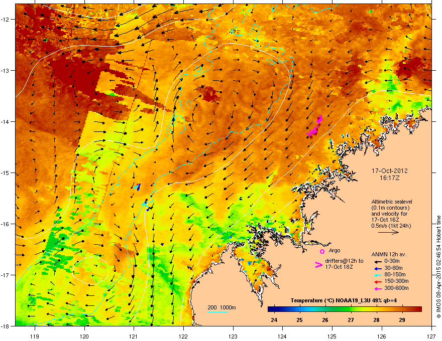
Task: Click the 'Altimetric sealevel' text line
Action: [392, 202]
